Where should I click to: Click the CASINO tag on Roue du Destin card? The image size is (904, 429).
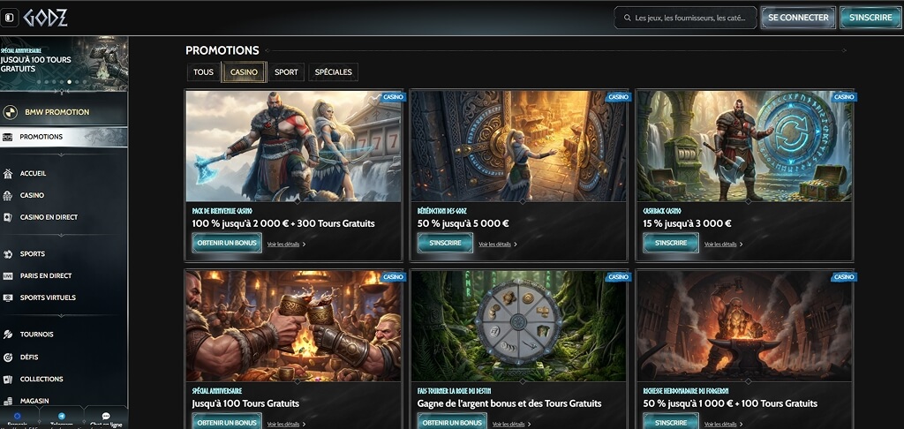(x=618, y=277)
